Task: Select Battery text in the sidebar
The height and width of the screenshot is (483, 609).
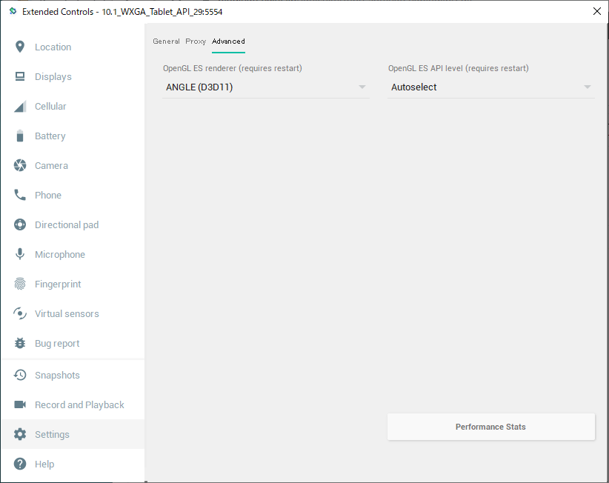Action: [50, 136]
